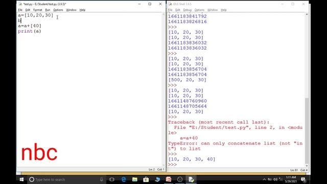Close the test.py editor window
This screenshot has height=184, width=327.
[x=160, y=4]
